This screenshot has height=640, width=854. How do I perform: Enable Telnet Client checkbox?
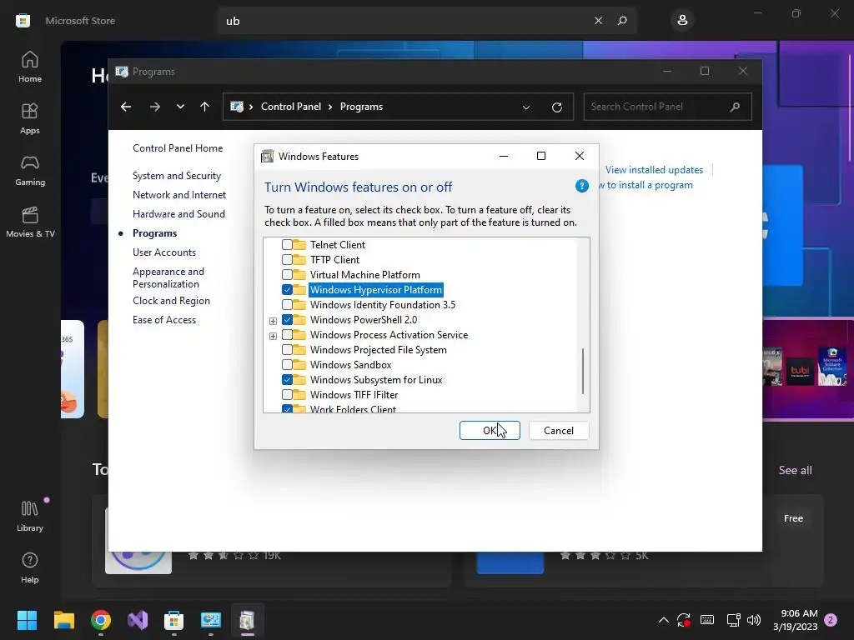287,245
